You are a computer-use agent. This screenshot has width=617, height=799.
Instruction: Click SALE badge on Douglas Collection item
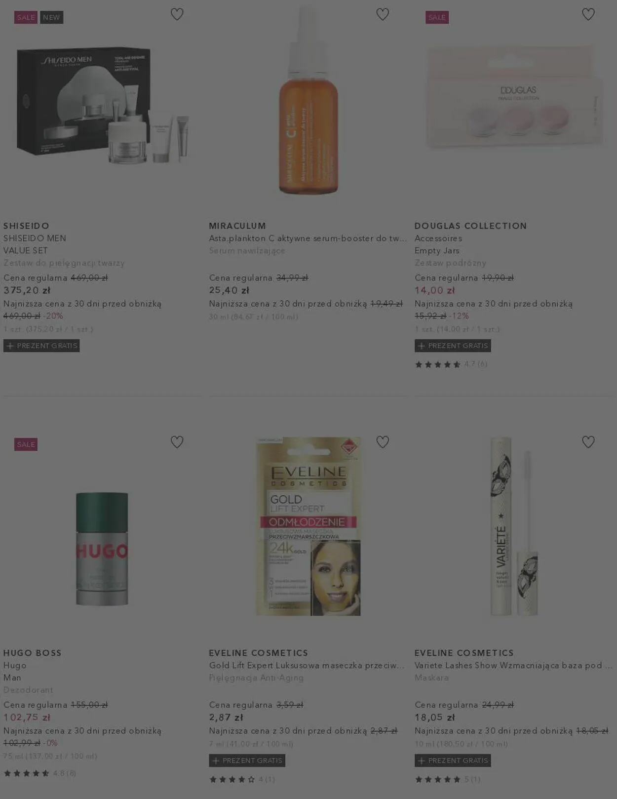coord(437,17)
